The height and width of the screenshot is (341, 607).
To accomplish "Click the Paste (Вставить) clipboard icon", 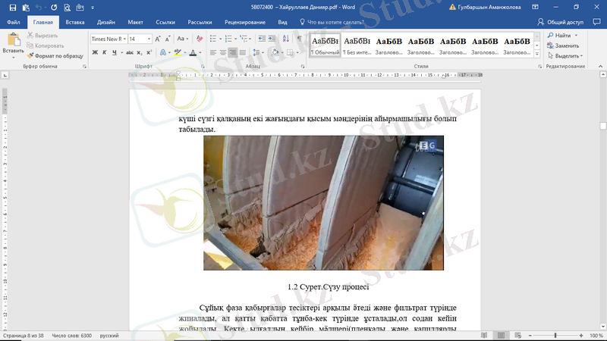I will tap(13, 42).
